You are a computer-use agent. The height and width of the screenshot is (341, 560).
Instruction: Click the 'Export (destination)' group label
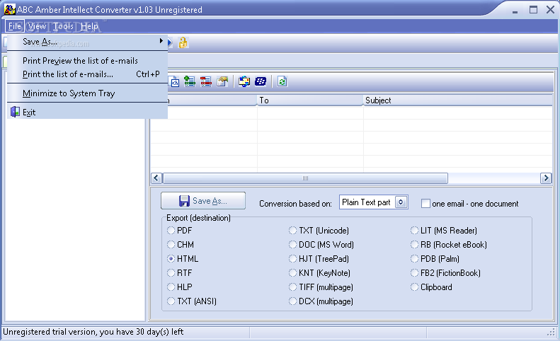198,218
